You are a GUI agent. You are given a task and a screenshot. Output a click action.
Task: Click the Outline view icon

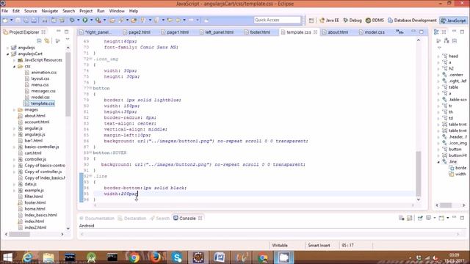tap(436, 32)
